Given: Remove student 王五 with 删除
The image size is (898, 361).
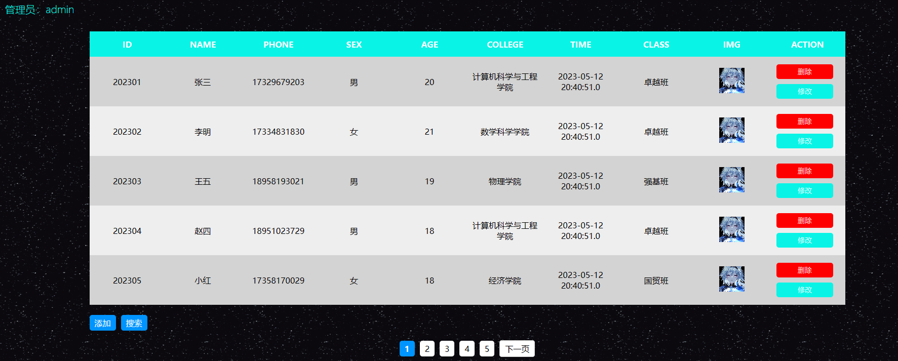Looking at the screenshot, I should click(x=804, y=171).
